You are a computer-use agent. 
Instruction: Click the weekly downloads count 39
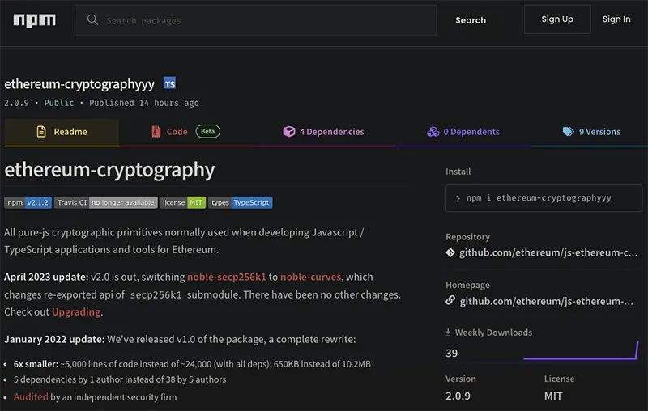click(x=452, y=354)
